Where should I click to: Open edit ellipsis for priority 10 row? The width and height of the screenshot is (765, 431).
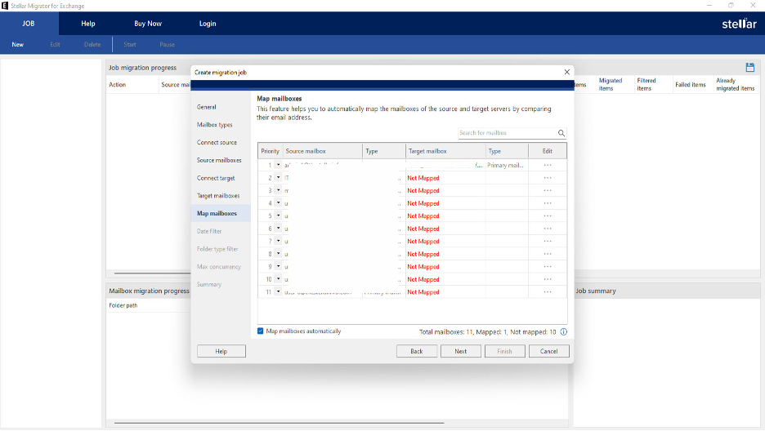coord(548,279)
